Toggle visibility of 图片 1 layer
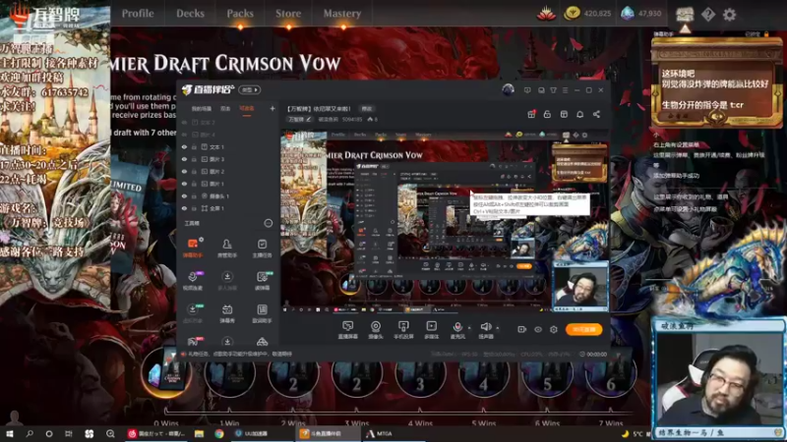 click(x=184, y=184)
